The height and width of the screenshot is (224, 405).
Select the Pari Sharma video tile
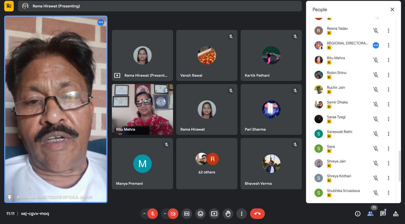pos(271,109)
